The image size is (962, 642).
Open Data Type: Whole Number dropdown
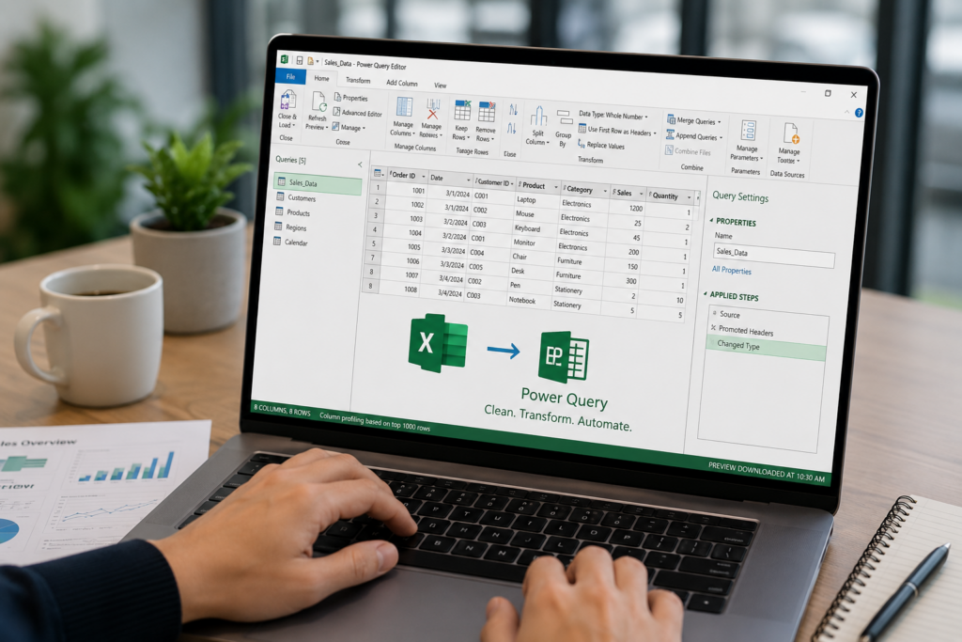point(646,117)
